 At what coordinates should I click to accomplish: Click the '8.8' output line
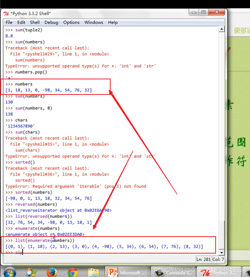tap(9, 36)
